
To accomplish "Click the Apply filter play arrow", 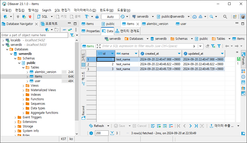I will point(194,46).
